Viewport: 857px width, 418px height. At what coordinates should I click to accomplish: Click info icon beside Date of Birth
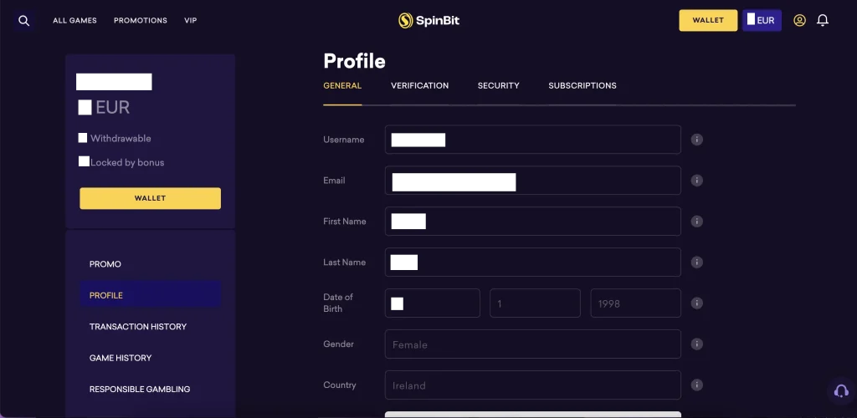[697, 303]
